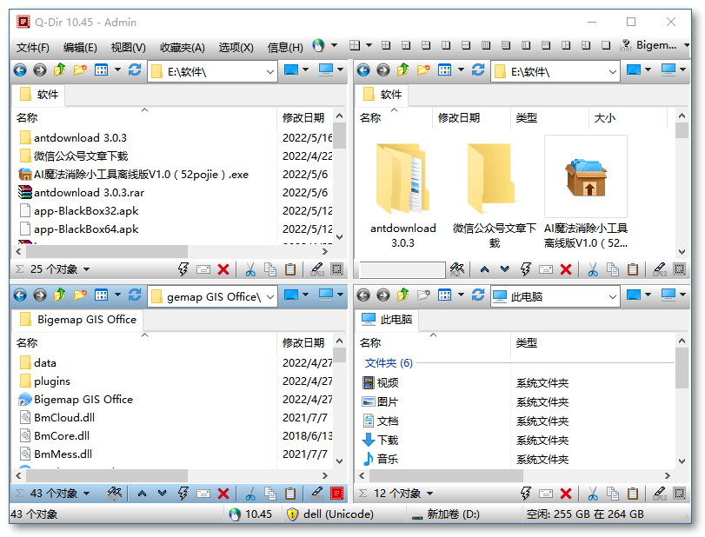Viewport: 705px width, 537px height.
Task: Open the 信息(H) menu
Action: click(x=285, y=47)
